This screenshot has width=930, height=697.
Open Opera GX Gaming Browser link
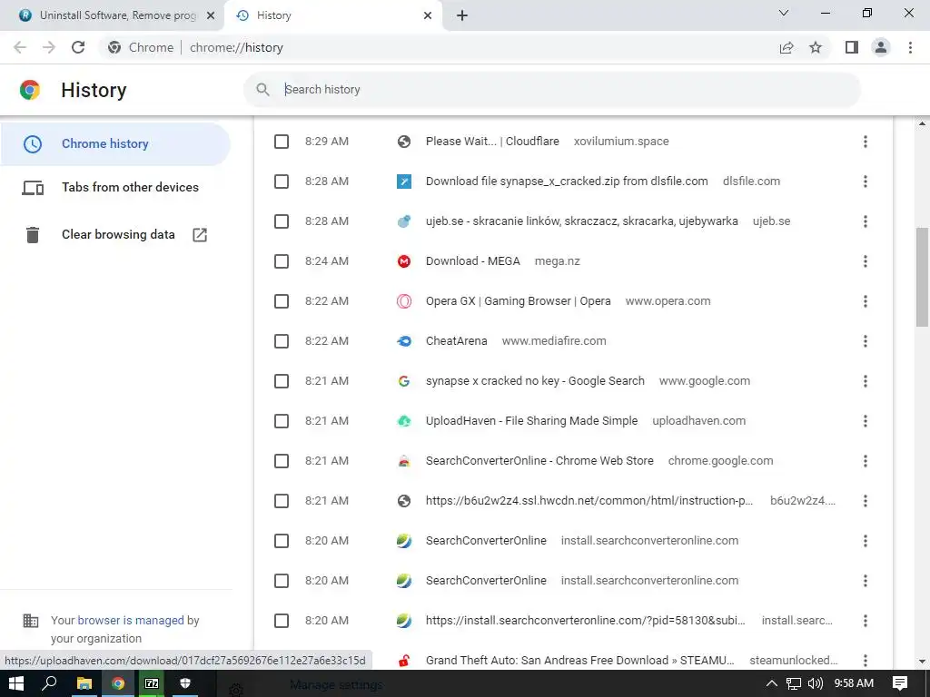[519, 301]
